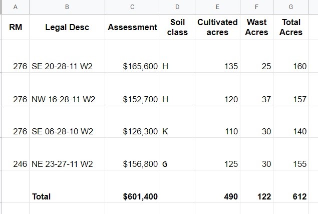Click the total assessment $601,400 cell
Viewport: 318px width, 214px height.
132,186
